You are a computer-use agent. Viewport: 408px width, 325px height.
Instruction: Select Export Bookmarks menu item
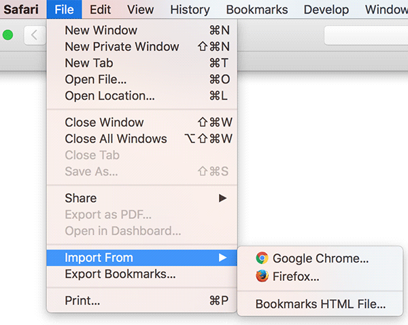click(120, 275)
